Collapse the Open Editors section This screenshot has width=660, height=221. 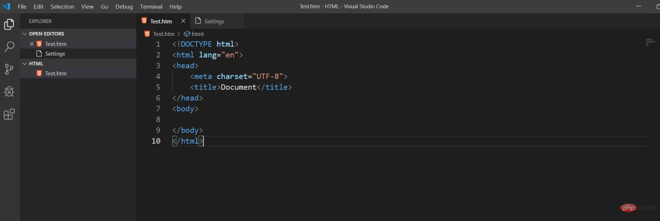click(x=25, y=34)
